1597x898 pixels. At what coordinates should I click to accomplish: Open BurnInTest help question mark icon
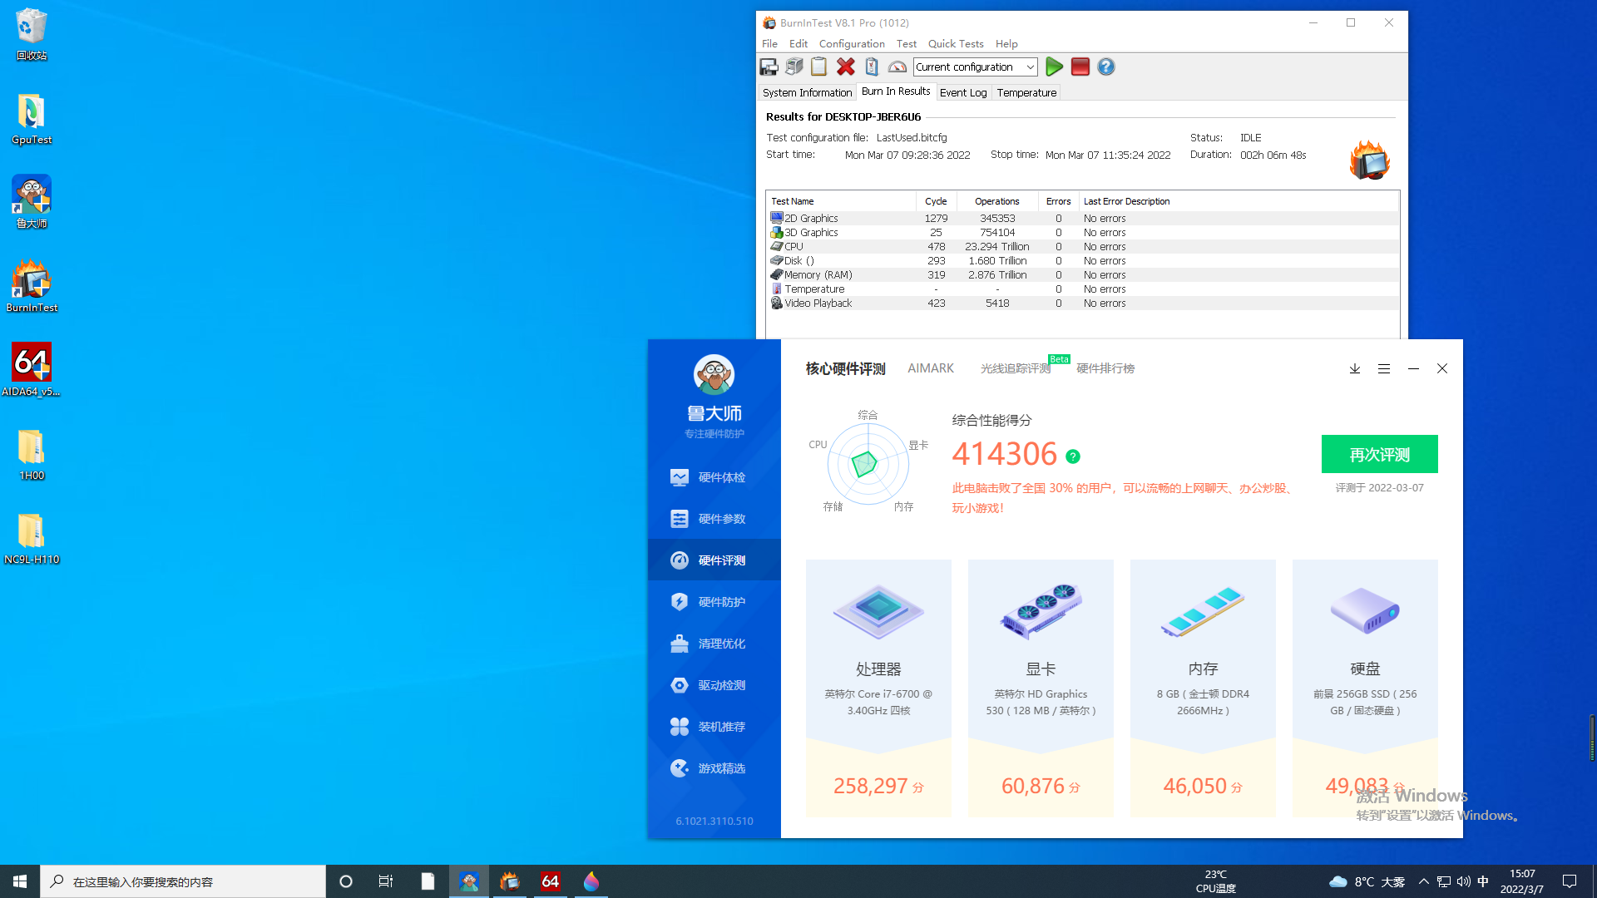coord(1105,67)
